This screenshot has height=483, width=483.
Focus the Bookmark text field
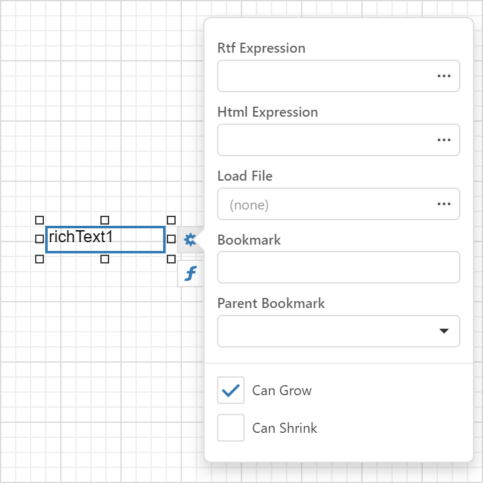[x=338, y=267]
